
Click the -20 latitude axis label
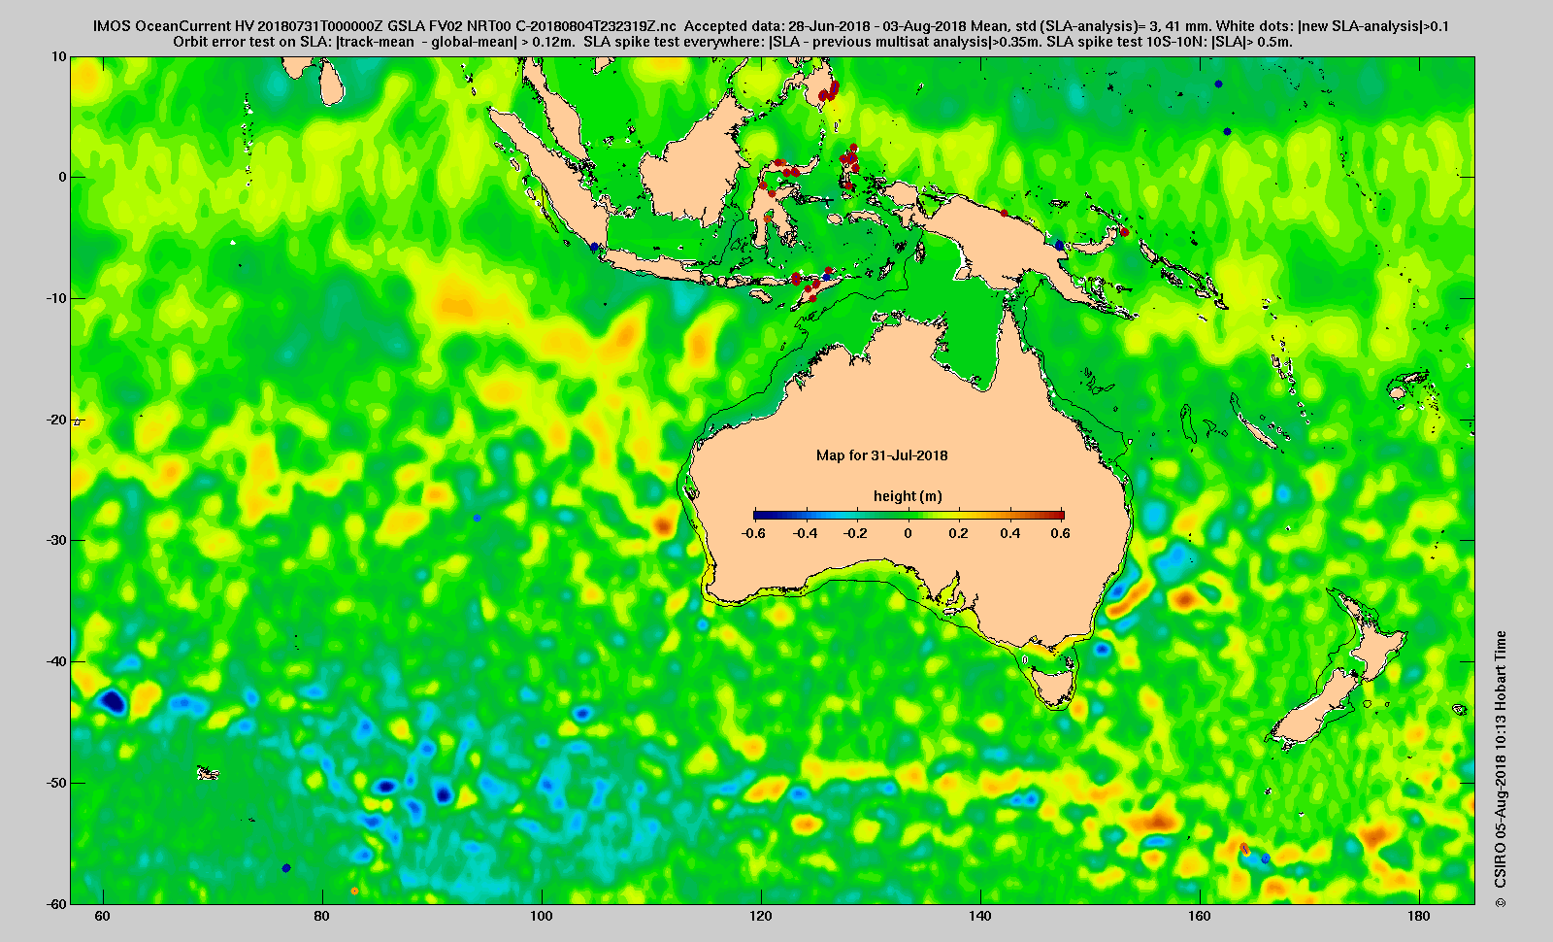point(56,420)
